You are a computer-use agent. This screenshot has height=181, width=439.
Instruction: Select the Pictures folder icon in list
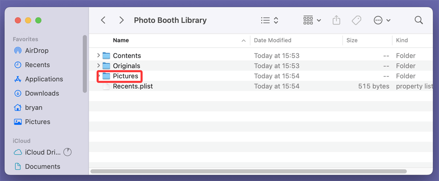tap(106, 76)
